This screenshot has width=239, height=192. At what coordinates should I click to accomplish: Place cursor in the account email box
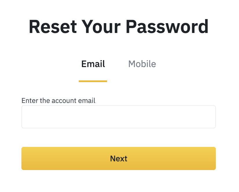pyautogui.click(x=118, y=117)
